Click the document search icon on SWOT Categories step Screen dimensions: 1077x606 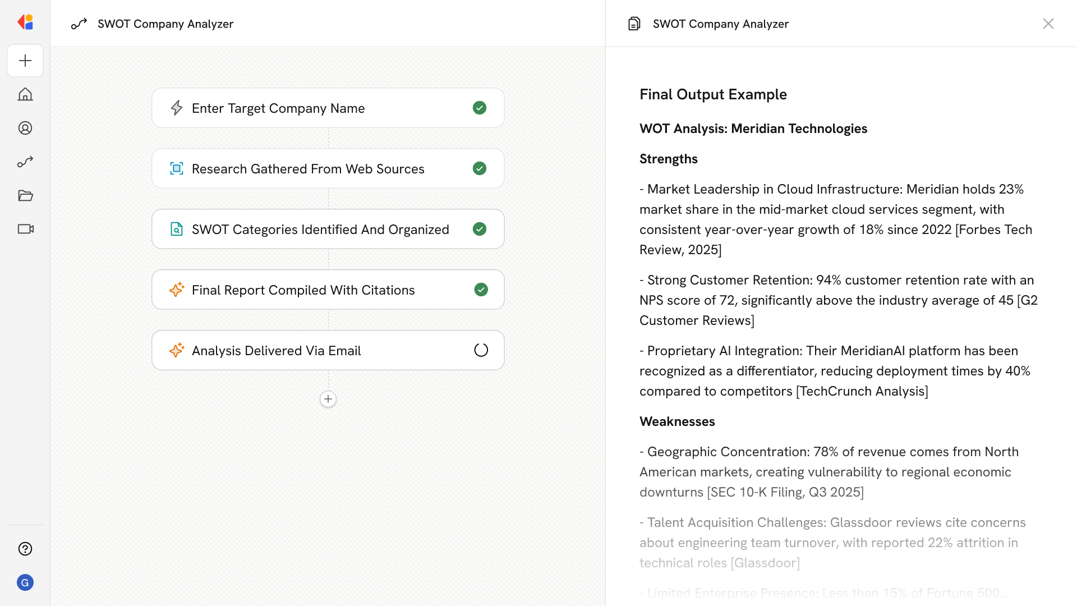(x=177, y=229)
